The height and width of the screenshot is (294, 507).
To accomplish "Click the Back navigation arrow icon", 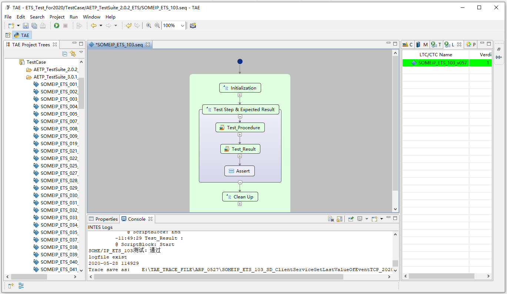I will pos(94,26).
